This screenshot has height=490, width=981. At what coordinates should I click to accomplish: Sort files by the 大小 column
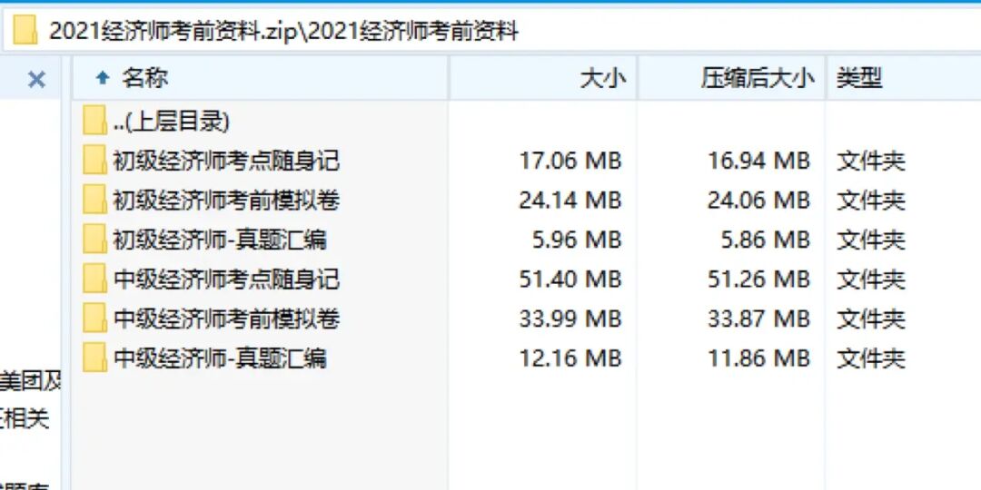543,78
